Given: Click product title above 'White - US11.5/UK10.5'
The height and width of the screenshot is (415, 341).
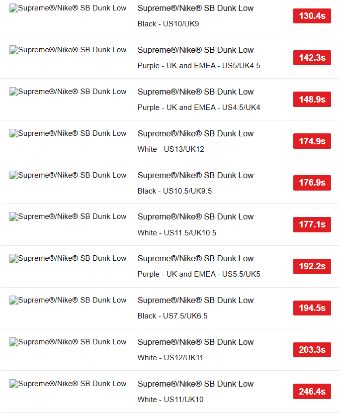Looking at the screenshot, I should tap(195, 216).
